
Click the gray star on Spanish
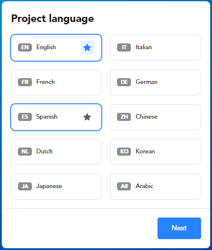(87, 117)
